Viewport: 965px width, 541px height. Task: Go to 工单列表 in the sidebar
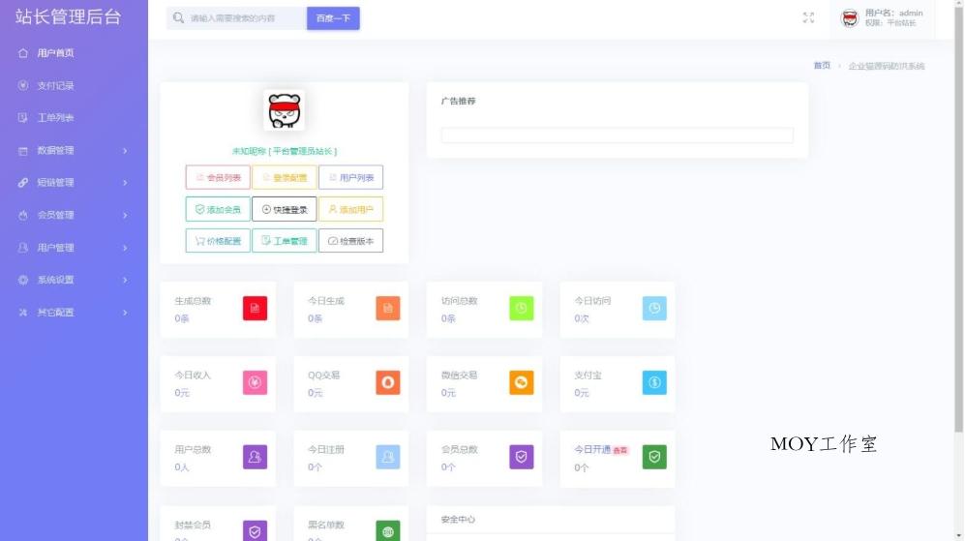click(55, 118)
